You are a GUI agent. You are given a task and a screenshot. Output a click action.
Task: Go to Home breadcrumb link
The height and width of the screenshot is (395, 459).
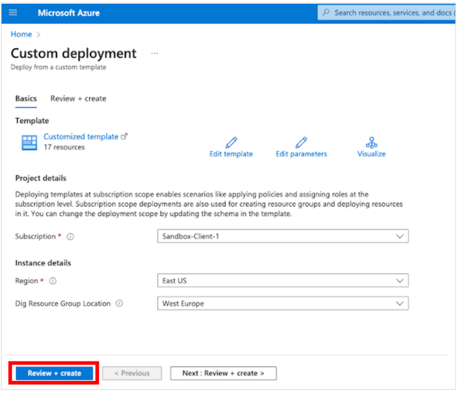21,34
